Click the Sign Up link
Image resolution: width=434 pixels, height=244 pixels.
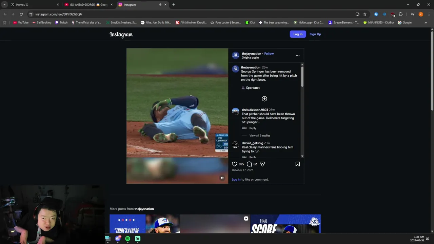point(315,34)
